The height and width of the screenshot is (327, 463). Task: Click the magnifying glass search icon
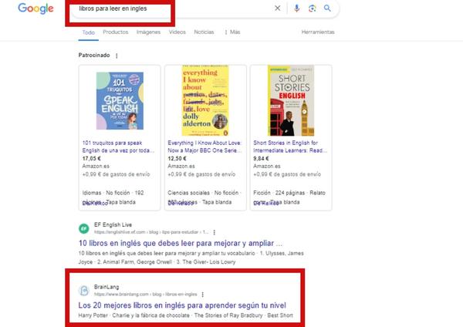coord(327,8)
